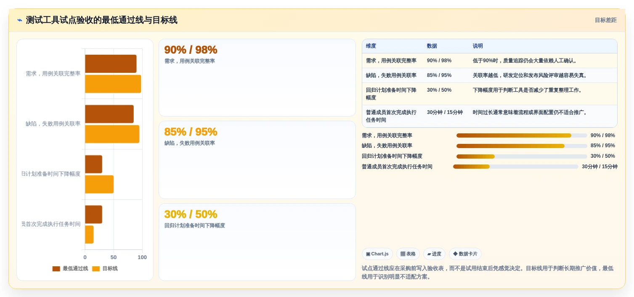Click the progress value 30% / 50%
Viewport: 634px width, 297px height.
coord(603,156)
